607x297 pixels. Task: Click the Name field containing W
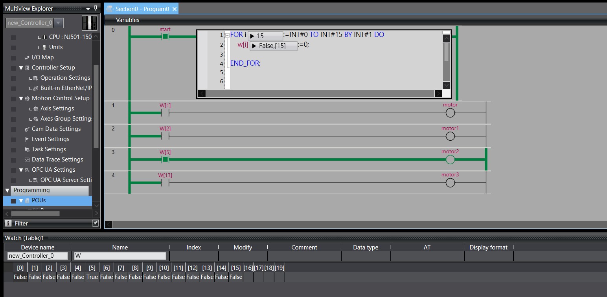coord(120,256)
